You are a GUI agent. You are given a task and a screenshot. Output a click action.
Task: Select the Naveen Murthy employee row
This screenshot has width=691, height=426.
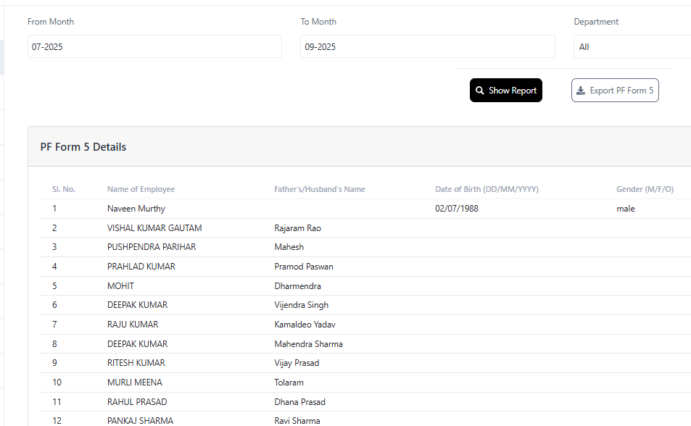click(x=136, y=209)
